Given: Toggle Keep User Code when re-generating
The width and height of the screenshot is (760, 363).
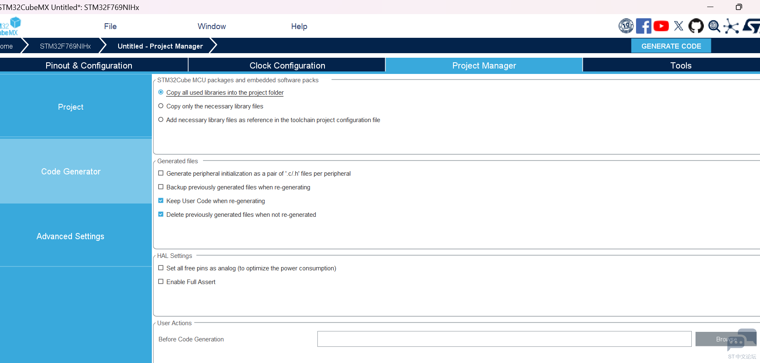Looking at the screenshot, I should point(161,201).
